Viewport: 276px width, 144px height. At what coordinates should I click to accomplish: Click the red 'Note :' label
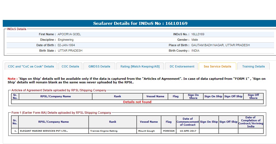[x=13, y=79]
